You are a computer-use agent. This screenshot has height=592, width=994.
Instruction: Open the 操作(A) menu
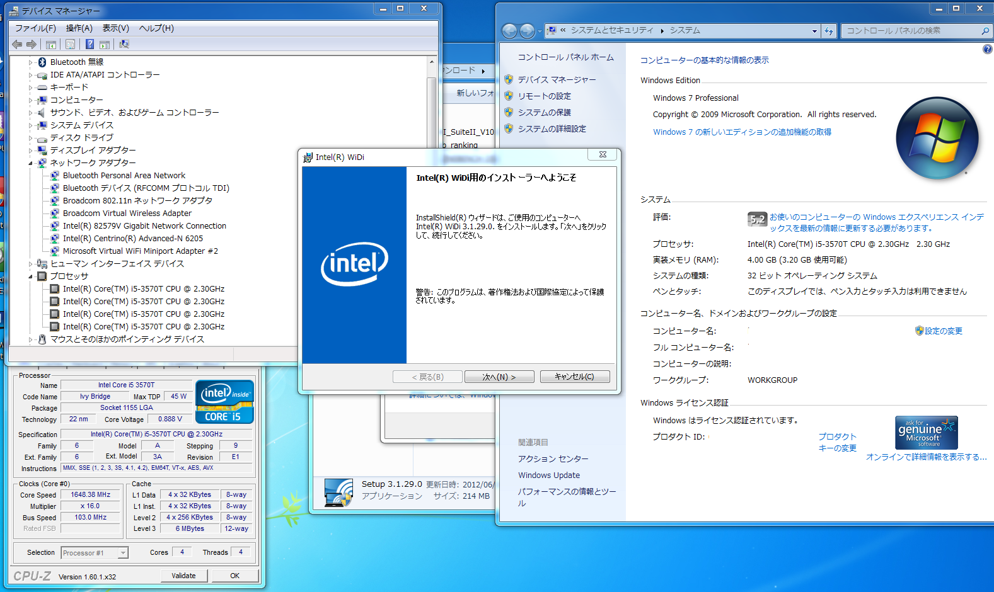click(x=79, y=28)
